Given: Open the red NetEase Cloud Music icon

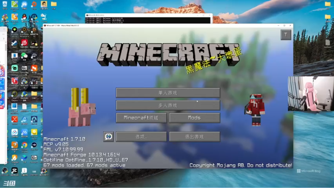Looking at the screenshot, I should [x=24, y=43].
